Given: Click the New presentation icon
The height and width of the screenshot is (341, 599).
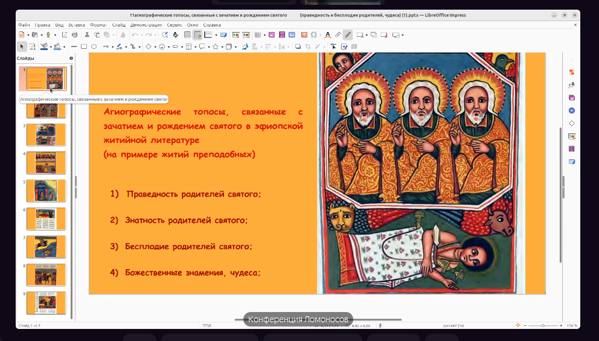Looking at the screenshot, I should (x=21, y=35).
